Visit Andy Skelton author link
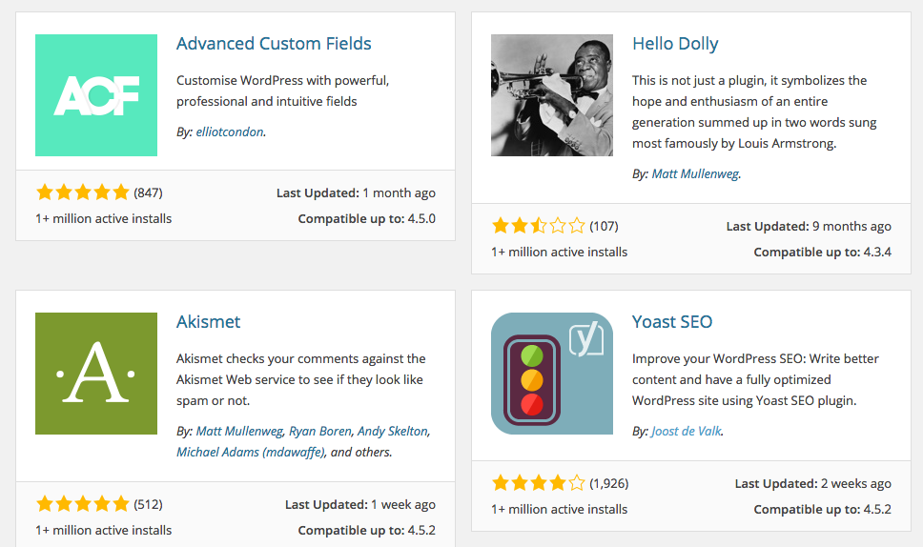The height and width of the screenshot is (547, 923). [393, 431]
